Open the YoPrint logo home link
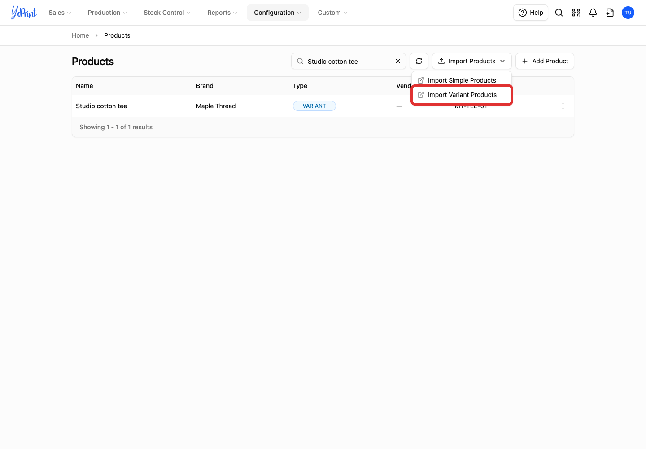 tap(24, 13)
